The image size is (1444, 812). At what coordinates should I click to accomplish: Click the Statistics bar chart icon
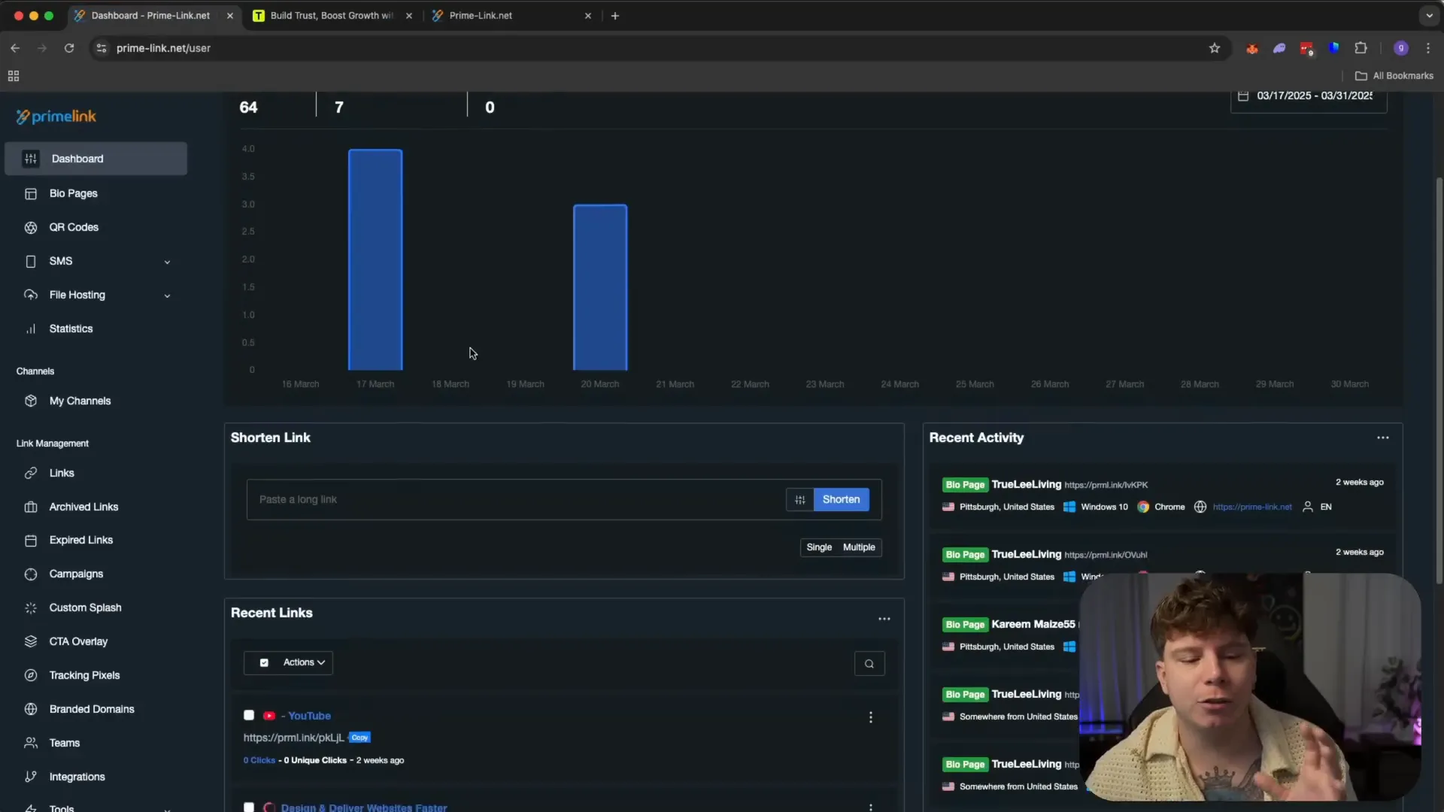pyautogui.click(x=31, y=329)
